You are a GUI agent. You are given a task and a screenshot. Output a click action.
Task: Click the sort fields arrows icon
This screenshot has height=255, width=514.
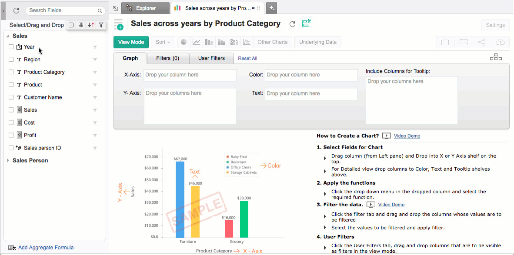tap(91, 25)
